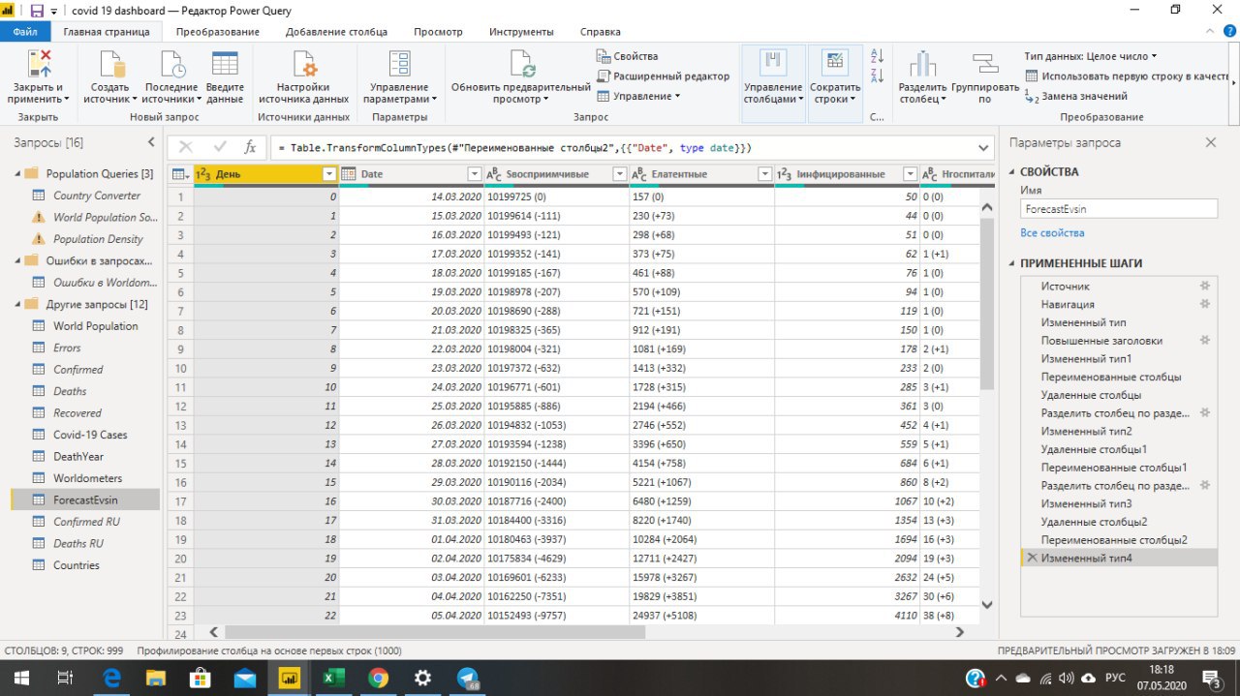This screenshot has width=1240, height=696.
Task: Collapse the Population Queries folder
Action: (16, 174)
